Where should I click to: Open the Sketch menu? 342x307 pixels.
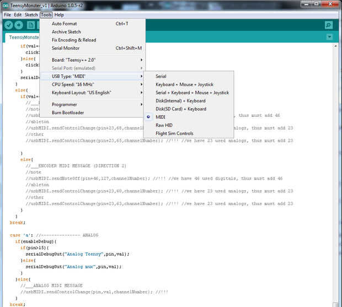[x=31, y=15]
